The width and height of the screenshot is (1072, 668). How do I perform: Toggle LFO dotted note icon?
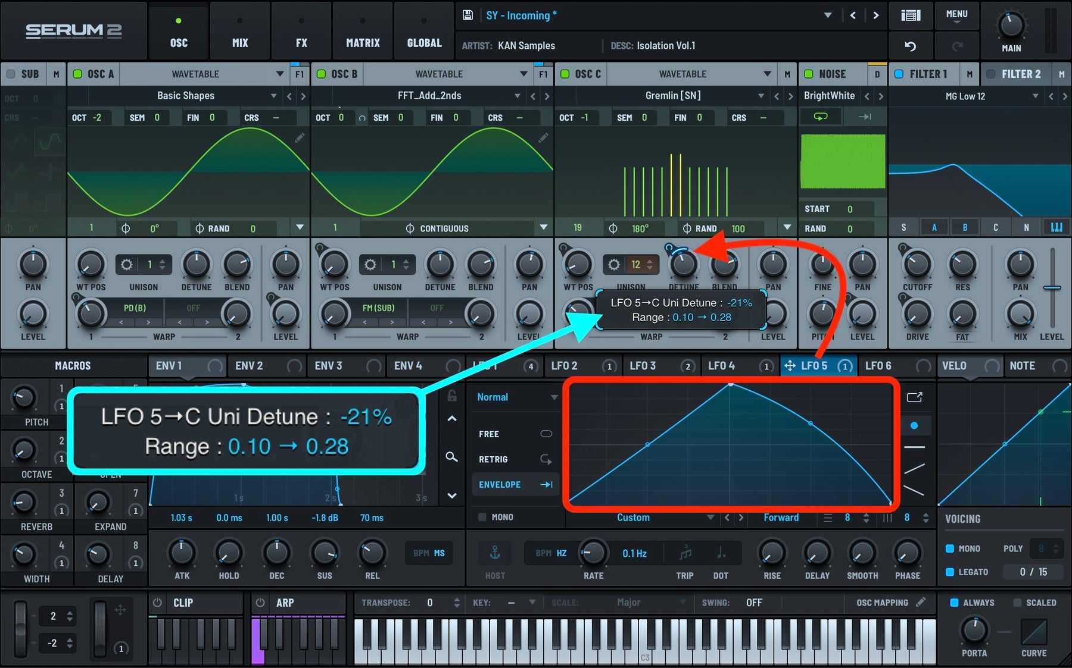721,553
